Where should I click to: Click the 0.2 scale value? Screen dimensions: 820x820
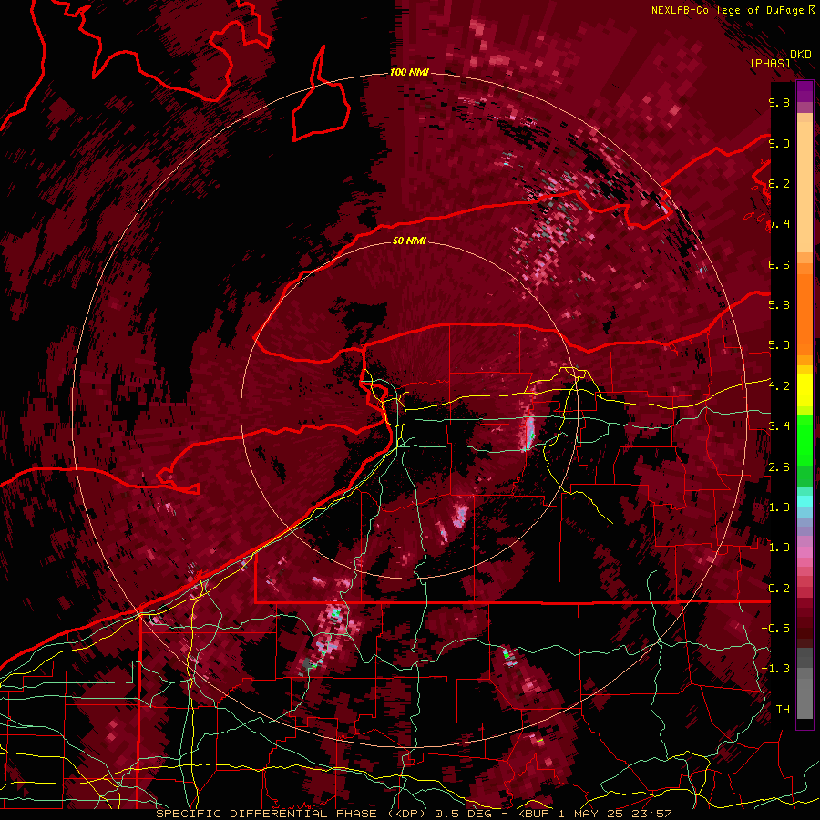[779, 589]
